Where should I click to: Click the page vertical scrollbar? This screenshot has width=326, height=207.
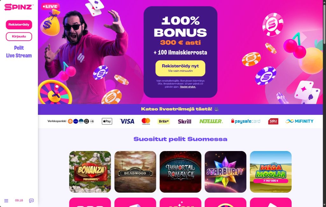tap(324, 103)
